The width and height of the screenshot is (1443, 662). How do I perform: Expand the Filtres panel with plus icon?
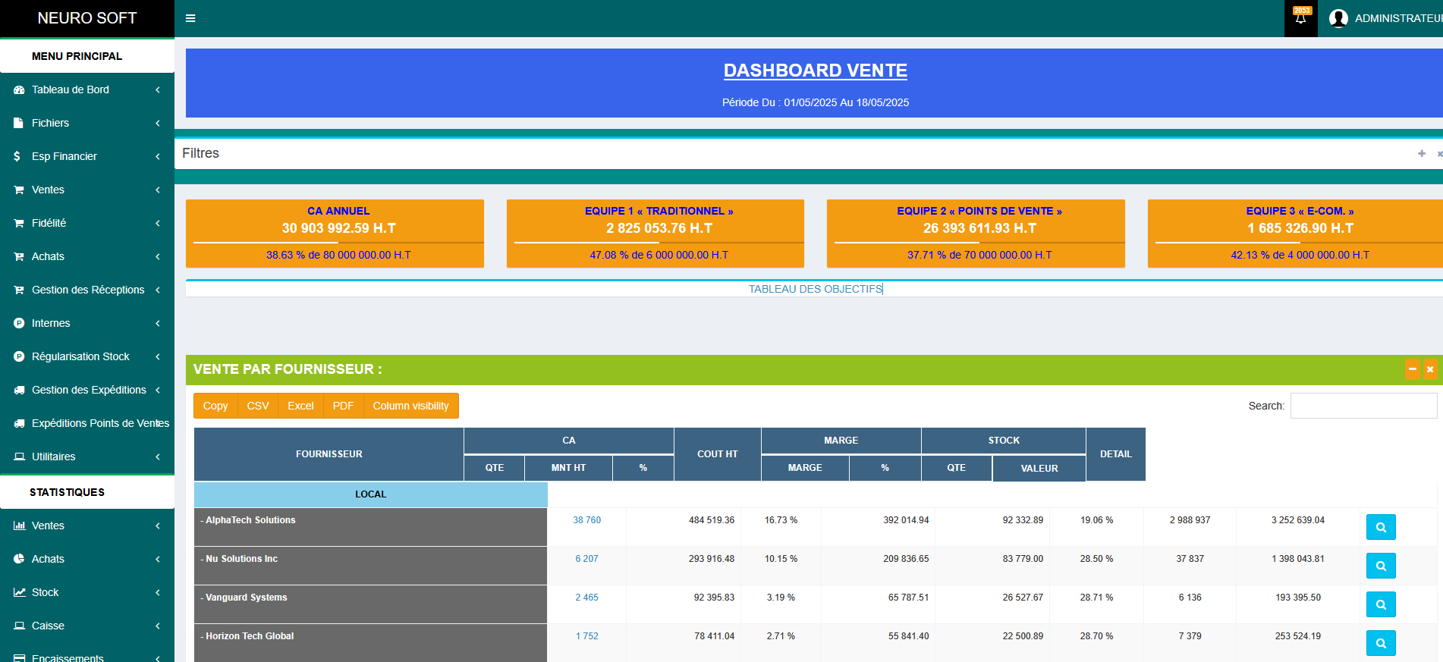coord(1421,153)
